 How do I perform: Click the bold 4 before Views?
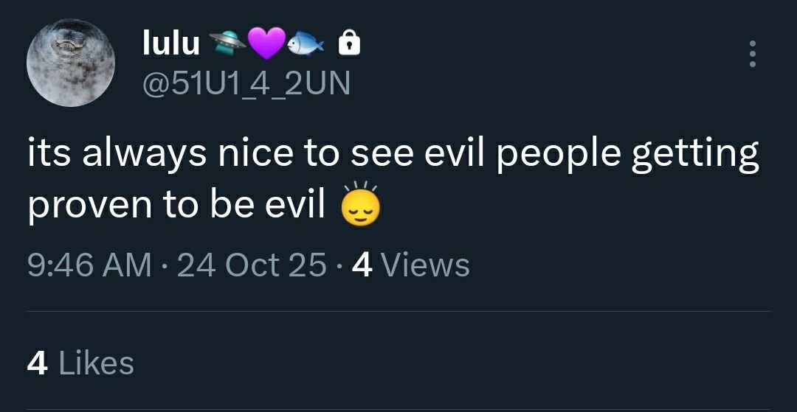point(362,265)
